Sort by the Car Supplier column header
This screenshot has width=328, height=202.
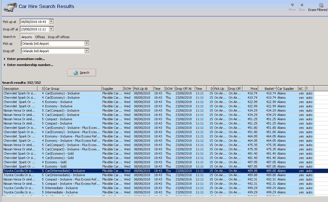tap(287, 89)
